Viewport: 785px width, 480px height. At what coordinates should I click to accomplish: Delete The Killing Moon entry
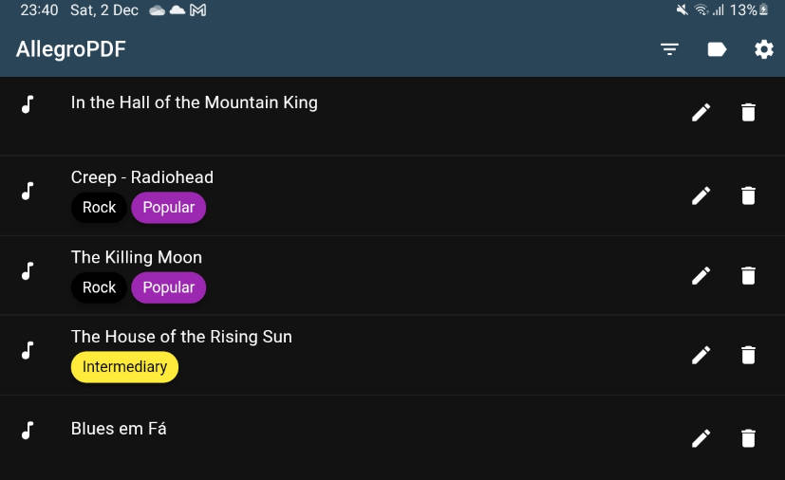coord(748,275)
